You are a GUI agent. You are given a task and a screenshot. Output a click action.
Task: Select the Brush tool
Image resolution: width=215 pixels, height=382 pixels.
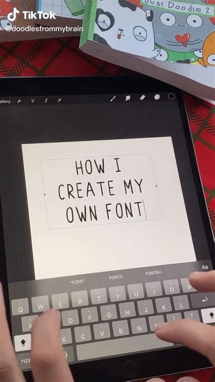[x=113, y=98]
